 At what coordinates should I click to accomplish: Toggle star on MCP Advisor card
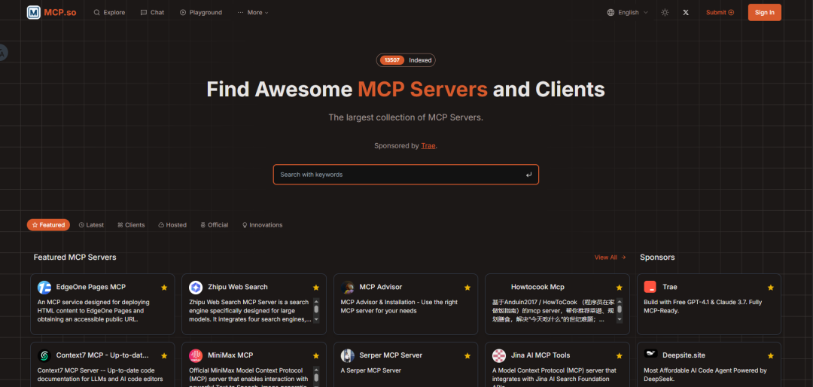[x=467, y=288]
